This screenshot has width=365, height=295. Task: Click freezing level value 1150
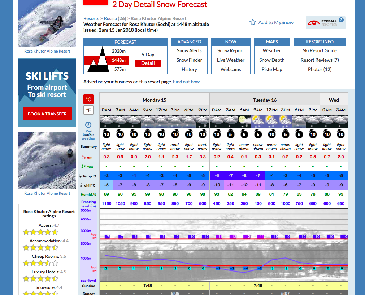tap(107, 204)
